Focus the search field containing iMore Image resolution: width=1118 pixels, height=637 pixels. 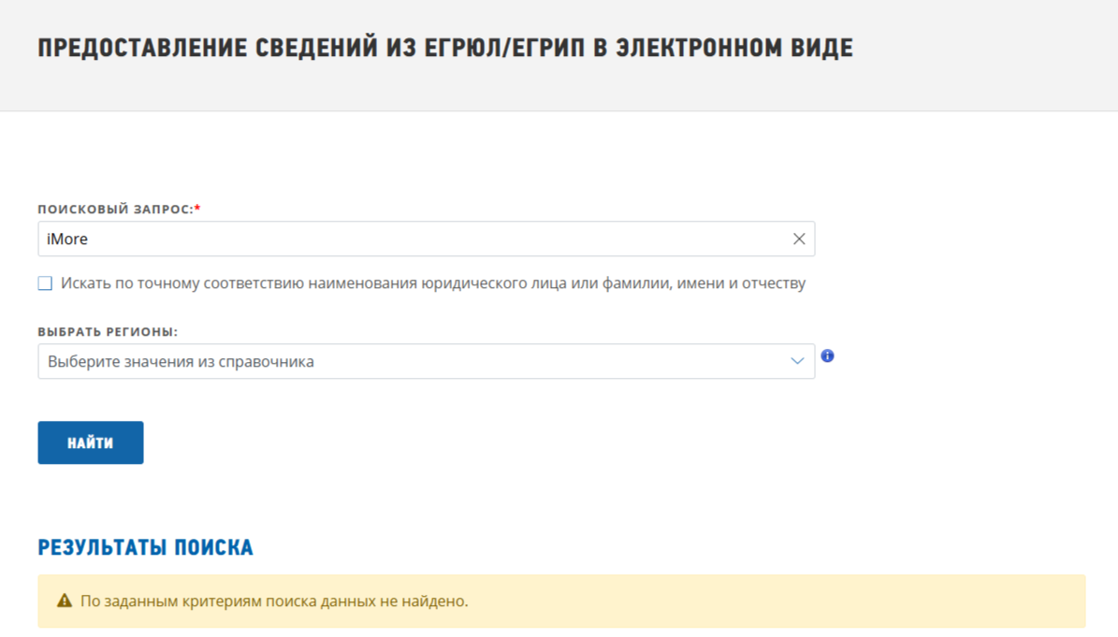pyautogui.click(x=427, y=239)
